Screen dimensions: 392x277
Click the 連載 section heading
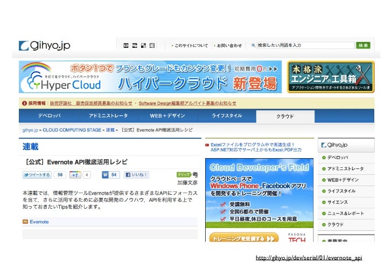click(31, 147)
